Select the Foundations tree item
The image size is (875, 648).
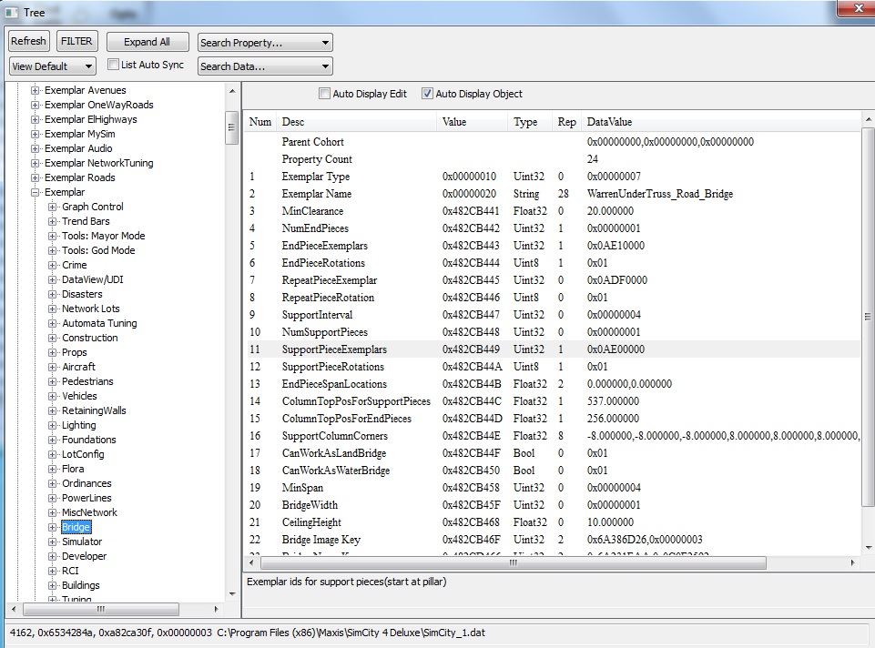pos(88,440)
